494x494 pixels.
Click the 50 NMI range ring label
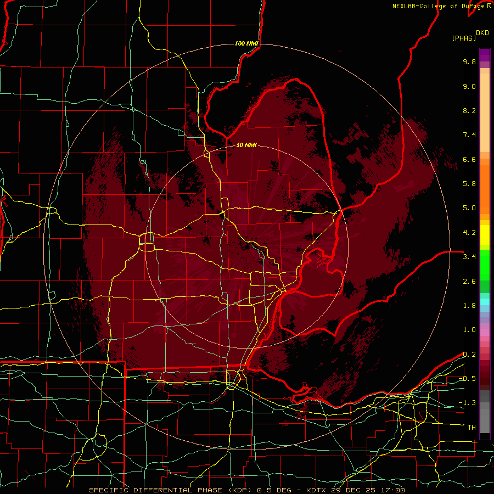click(x=246, y=145)
